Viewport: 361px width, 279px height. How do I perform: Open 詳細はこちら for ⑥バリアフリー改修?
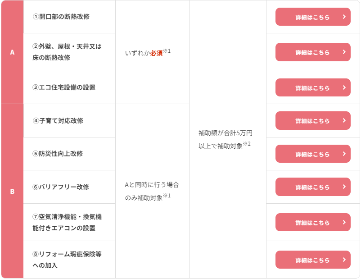[x=313, y=187]
